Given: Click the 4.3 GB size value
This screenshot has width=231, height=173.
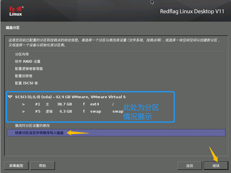Looking at the screenshot, I should click(x=66, y=111).
